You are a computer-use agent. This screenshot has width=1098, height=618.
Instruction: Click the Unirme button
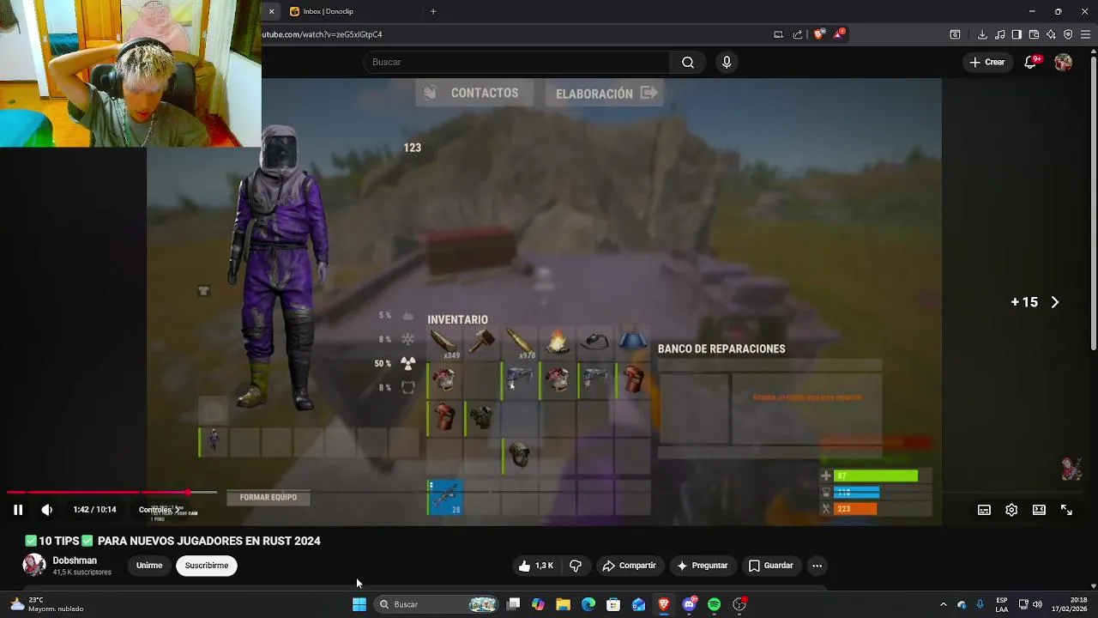pos(149,566)
